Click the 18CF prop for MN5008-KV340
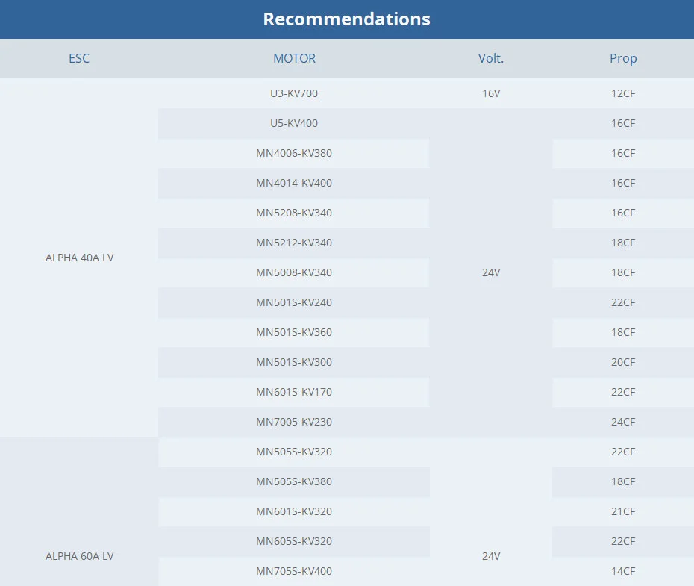 (623, 272)
